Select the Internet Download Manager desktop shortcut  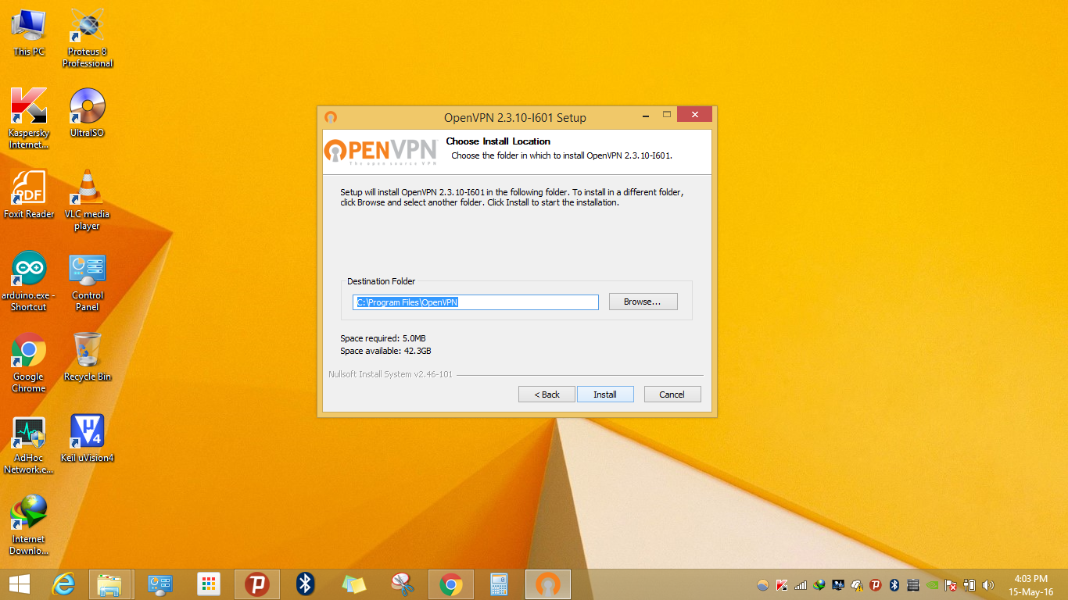[x=29, y=525]
